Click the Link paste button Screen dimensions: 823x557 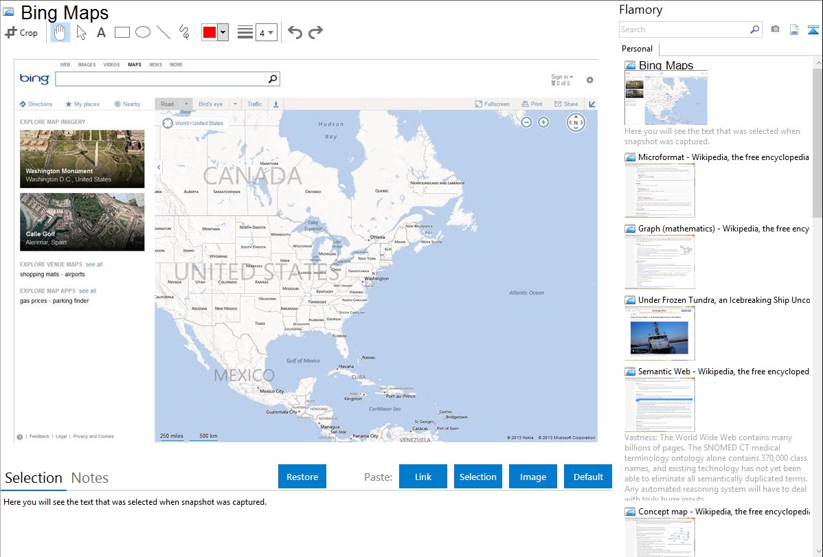pos(423,477)
